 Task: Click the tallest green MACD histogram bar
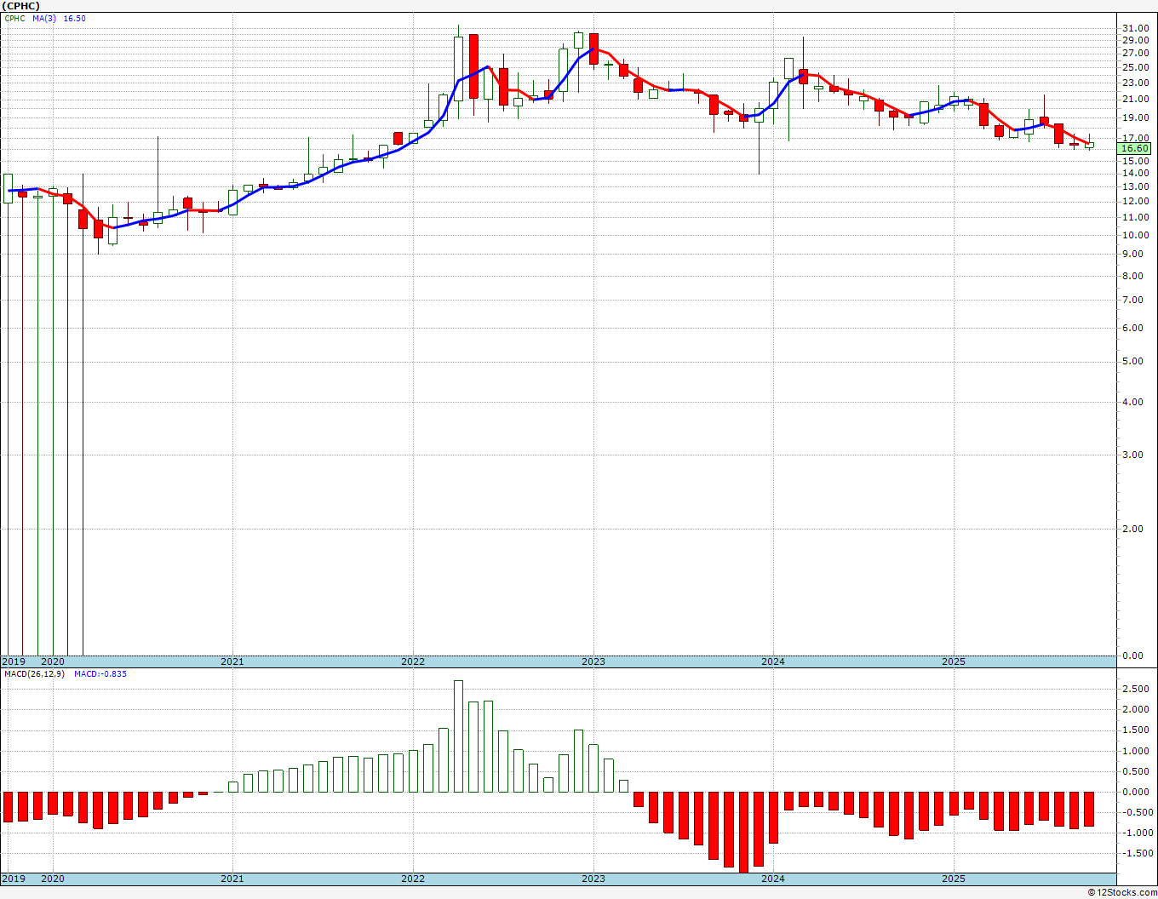[458, 736]
